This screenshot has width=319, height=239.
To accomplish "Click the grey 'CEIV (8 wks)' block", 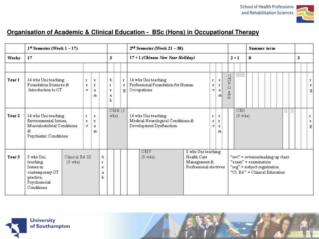I will [x=161, y=172].
